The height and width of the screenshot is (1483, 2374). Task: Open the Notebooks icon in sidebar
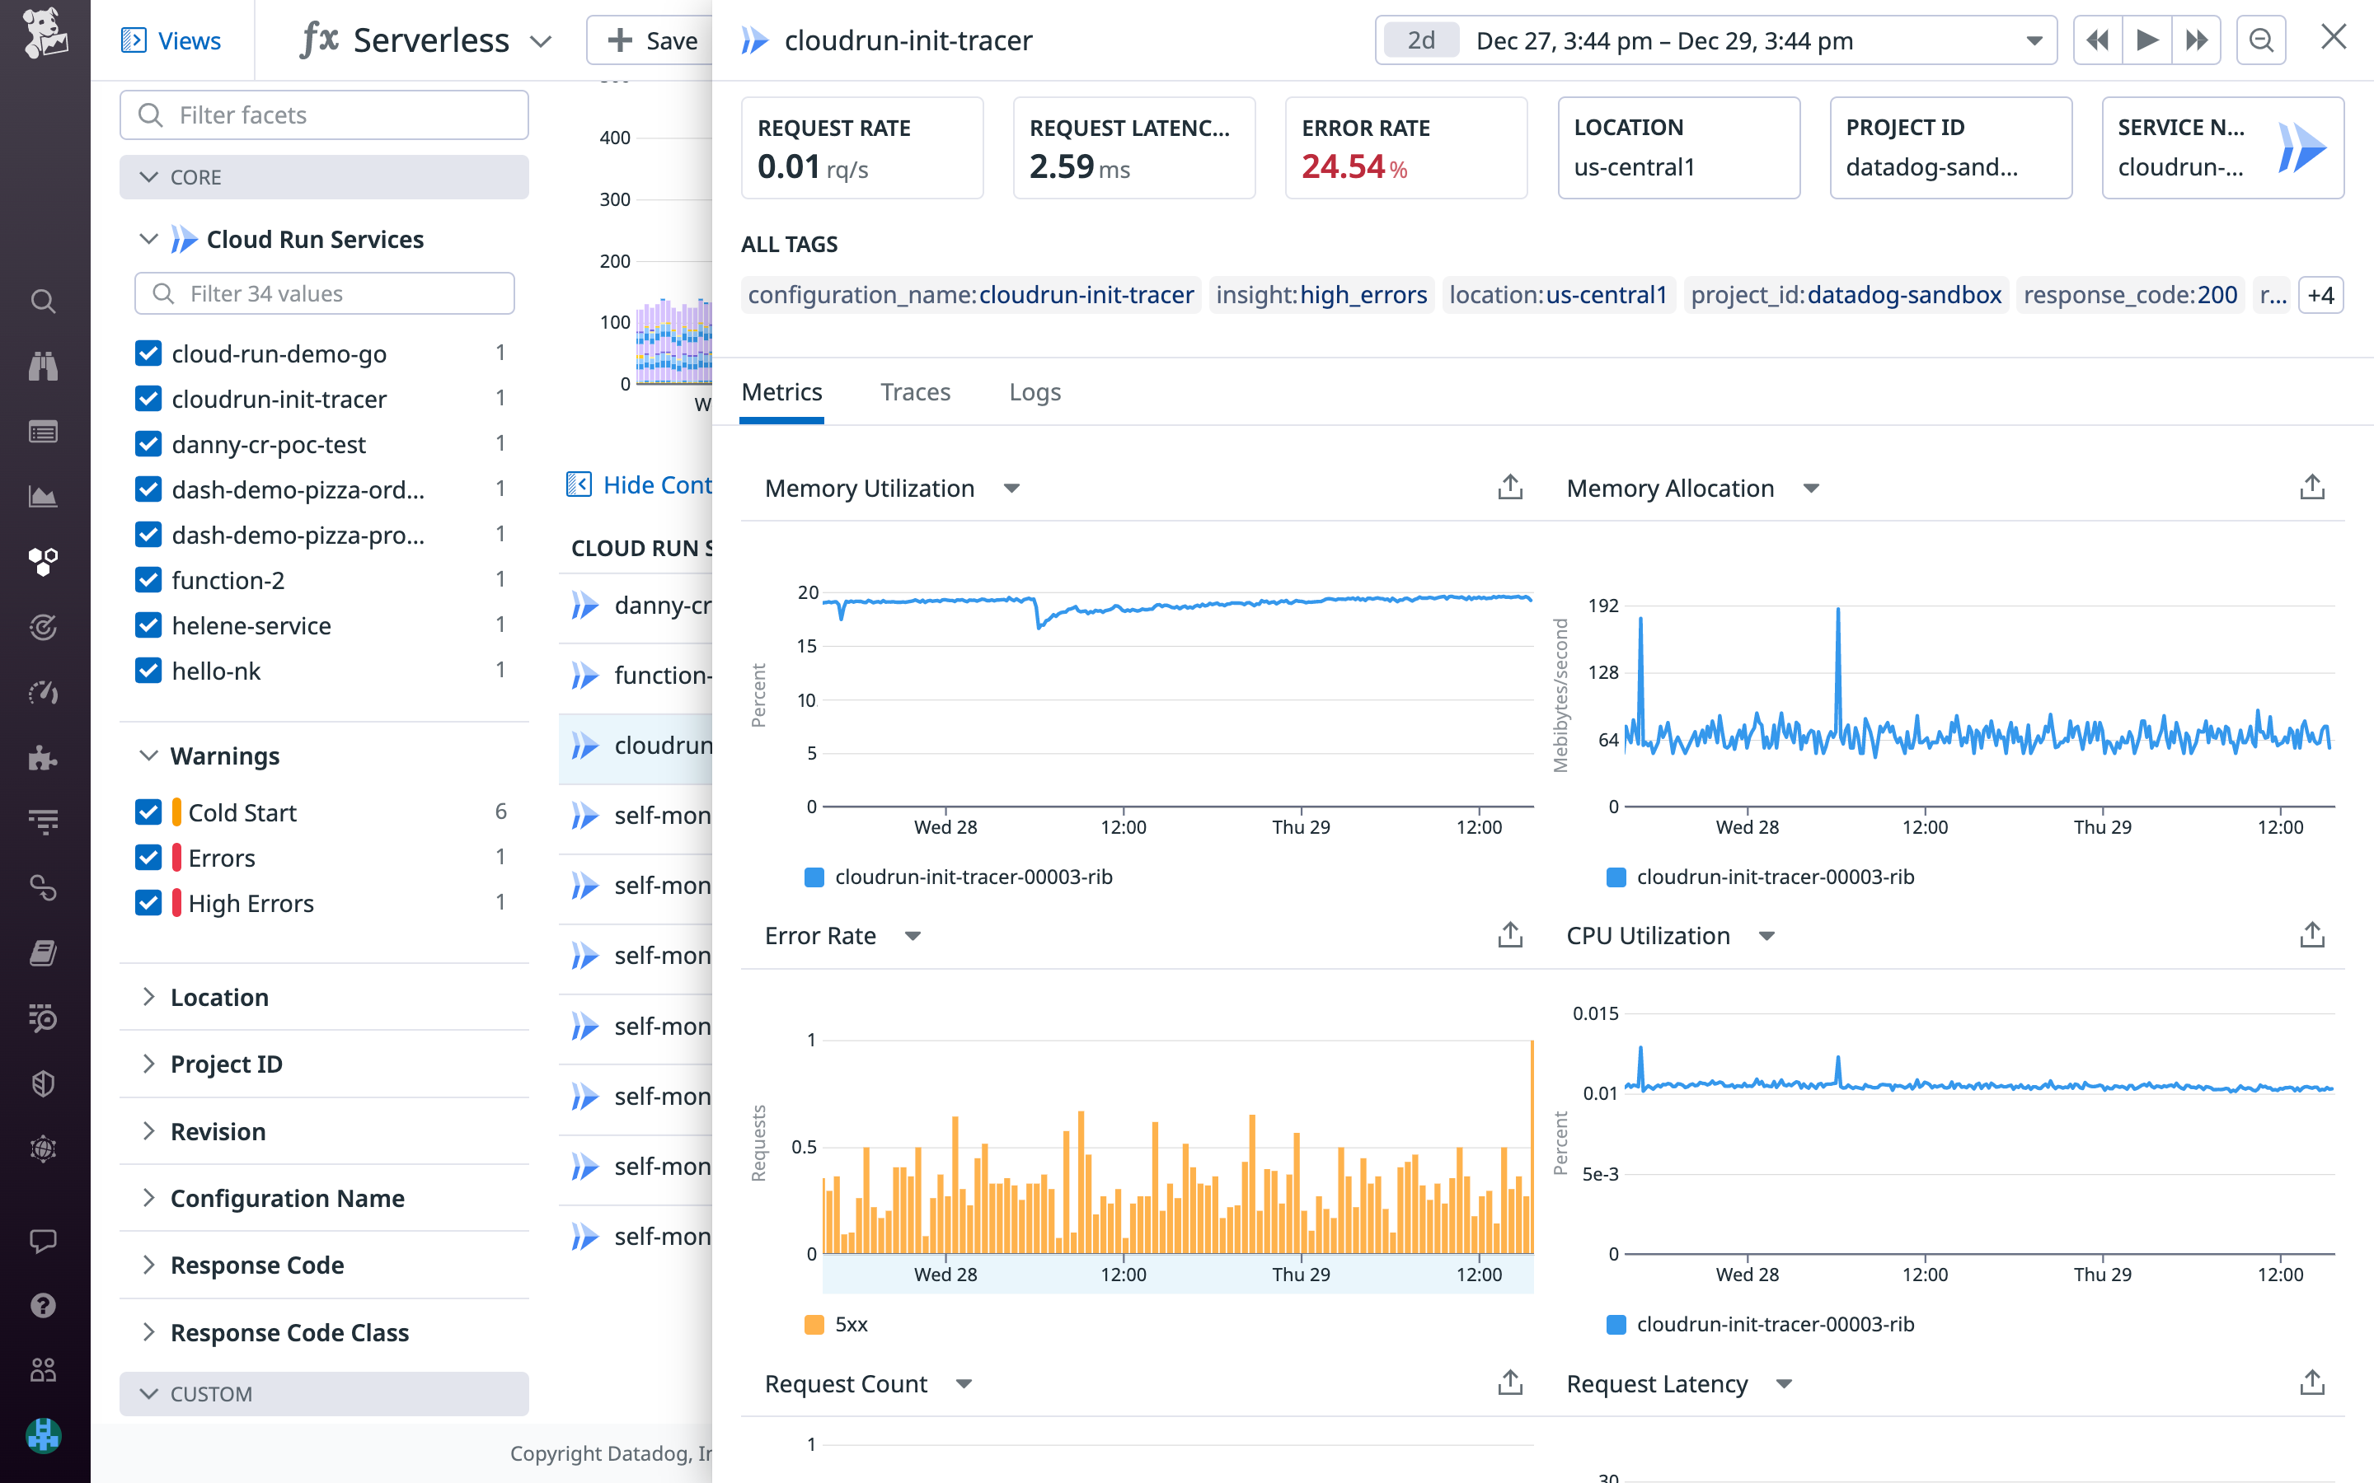[x=43, y=952]
